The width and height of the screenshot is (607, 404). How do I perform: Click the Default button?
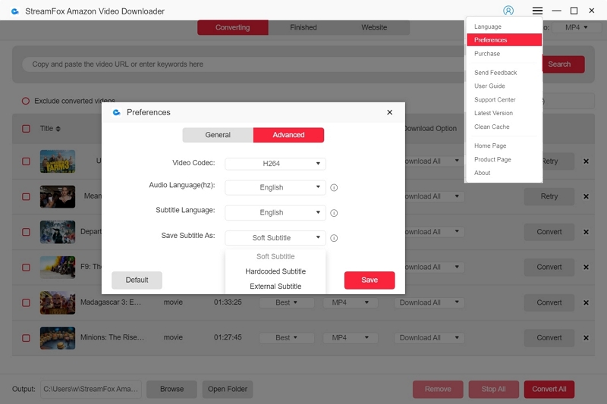[137, 280]
